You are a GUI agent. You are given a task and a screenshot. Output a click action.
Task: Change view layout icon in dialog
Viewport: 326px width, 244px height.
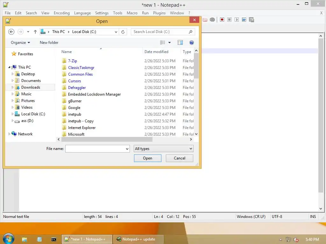tap(163, 43)
